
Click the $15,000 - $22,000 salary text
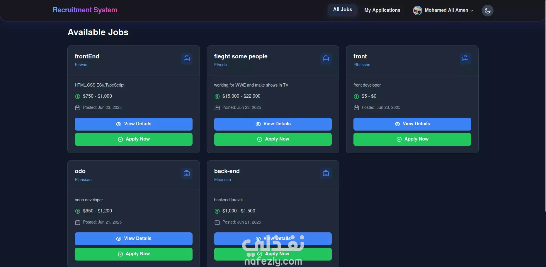(x=241, y=96)
